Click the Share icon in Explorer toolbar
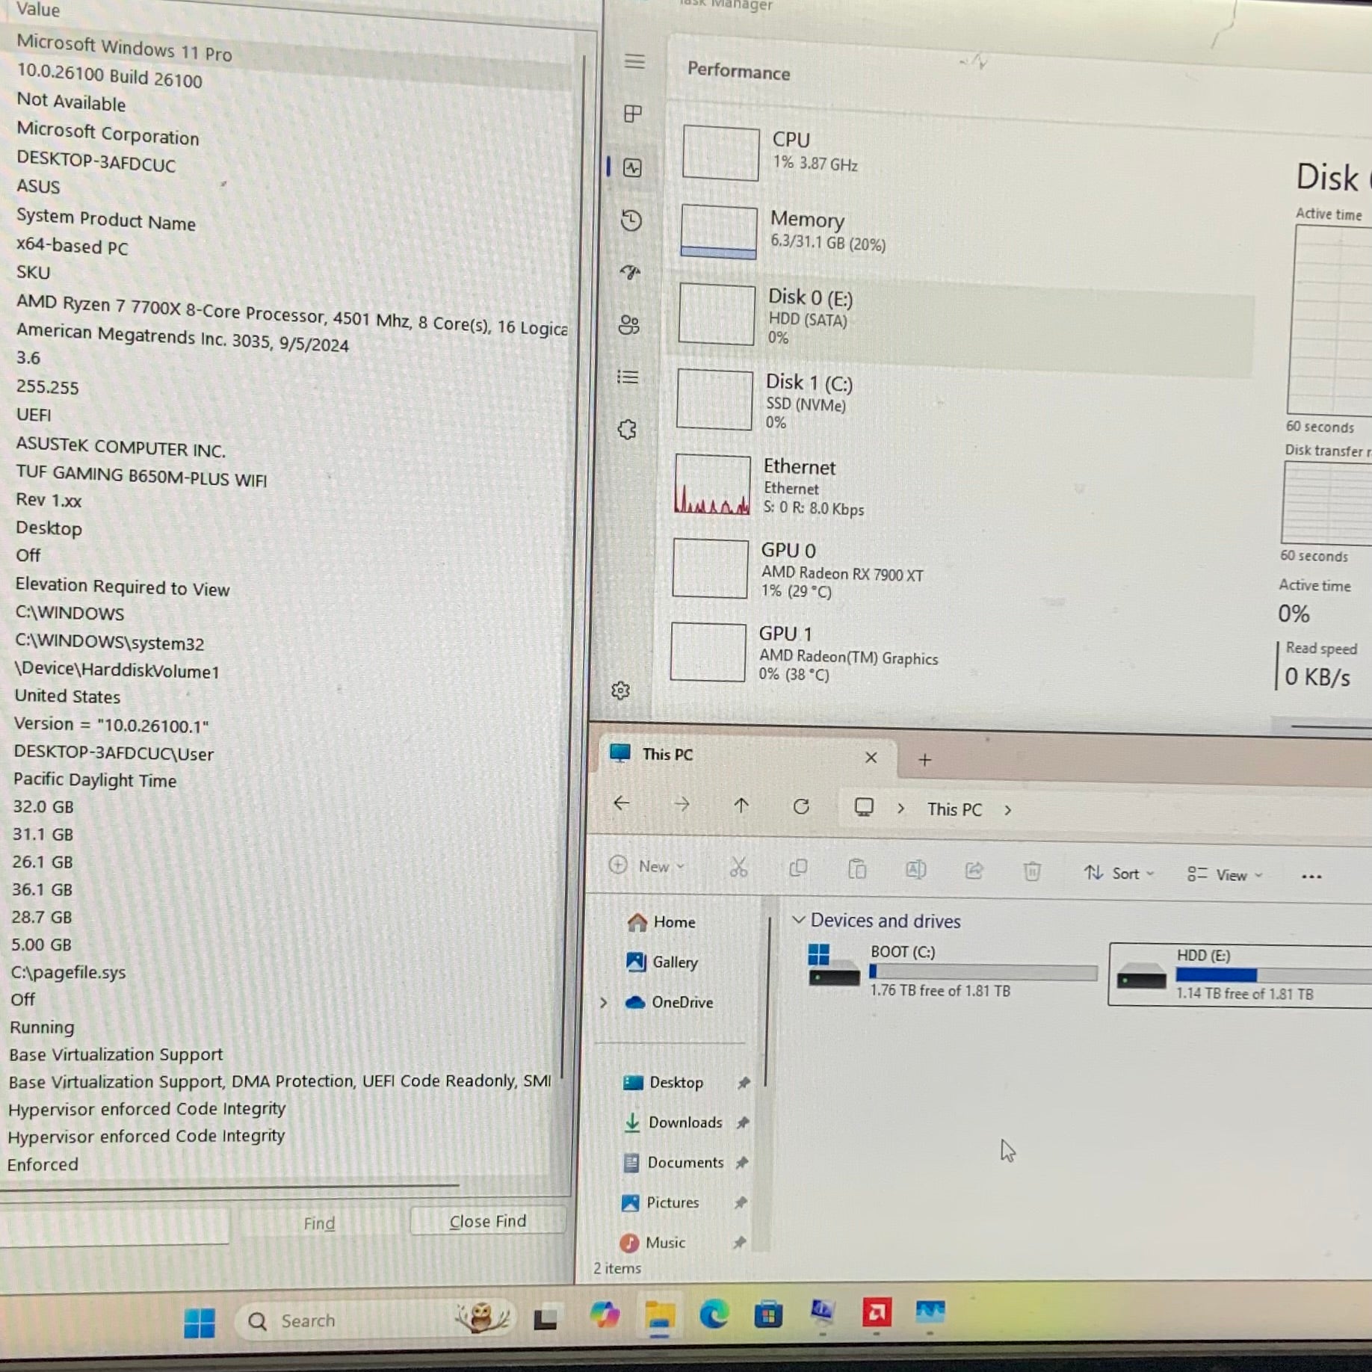The height and width of the screenshot is (1372, 1372). click(974, 870)
